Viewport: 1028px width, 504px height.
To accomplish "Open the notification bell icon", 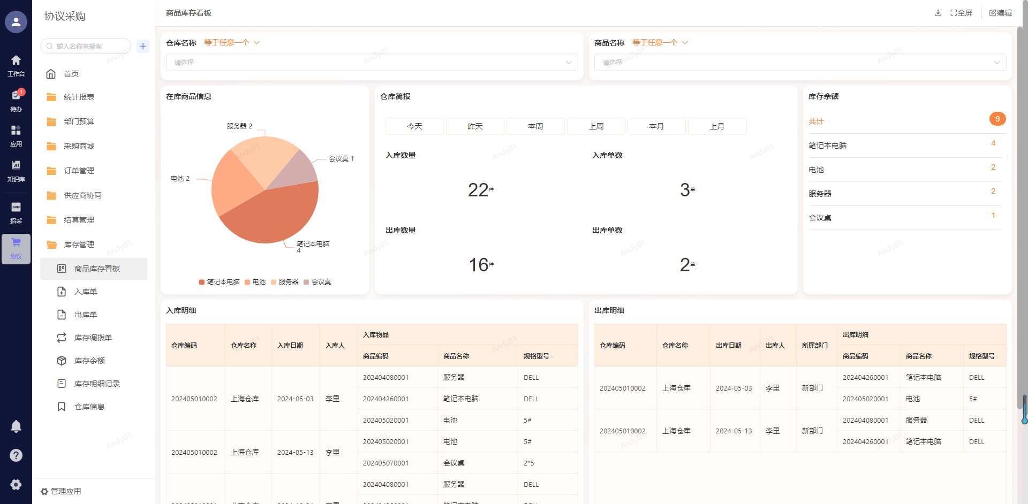I will coord(16,426).
